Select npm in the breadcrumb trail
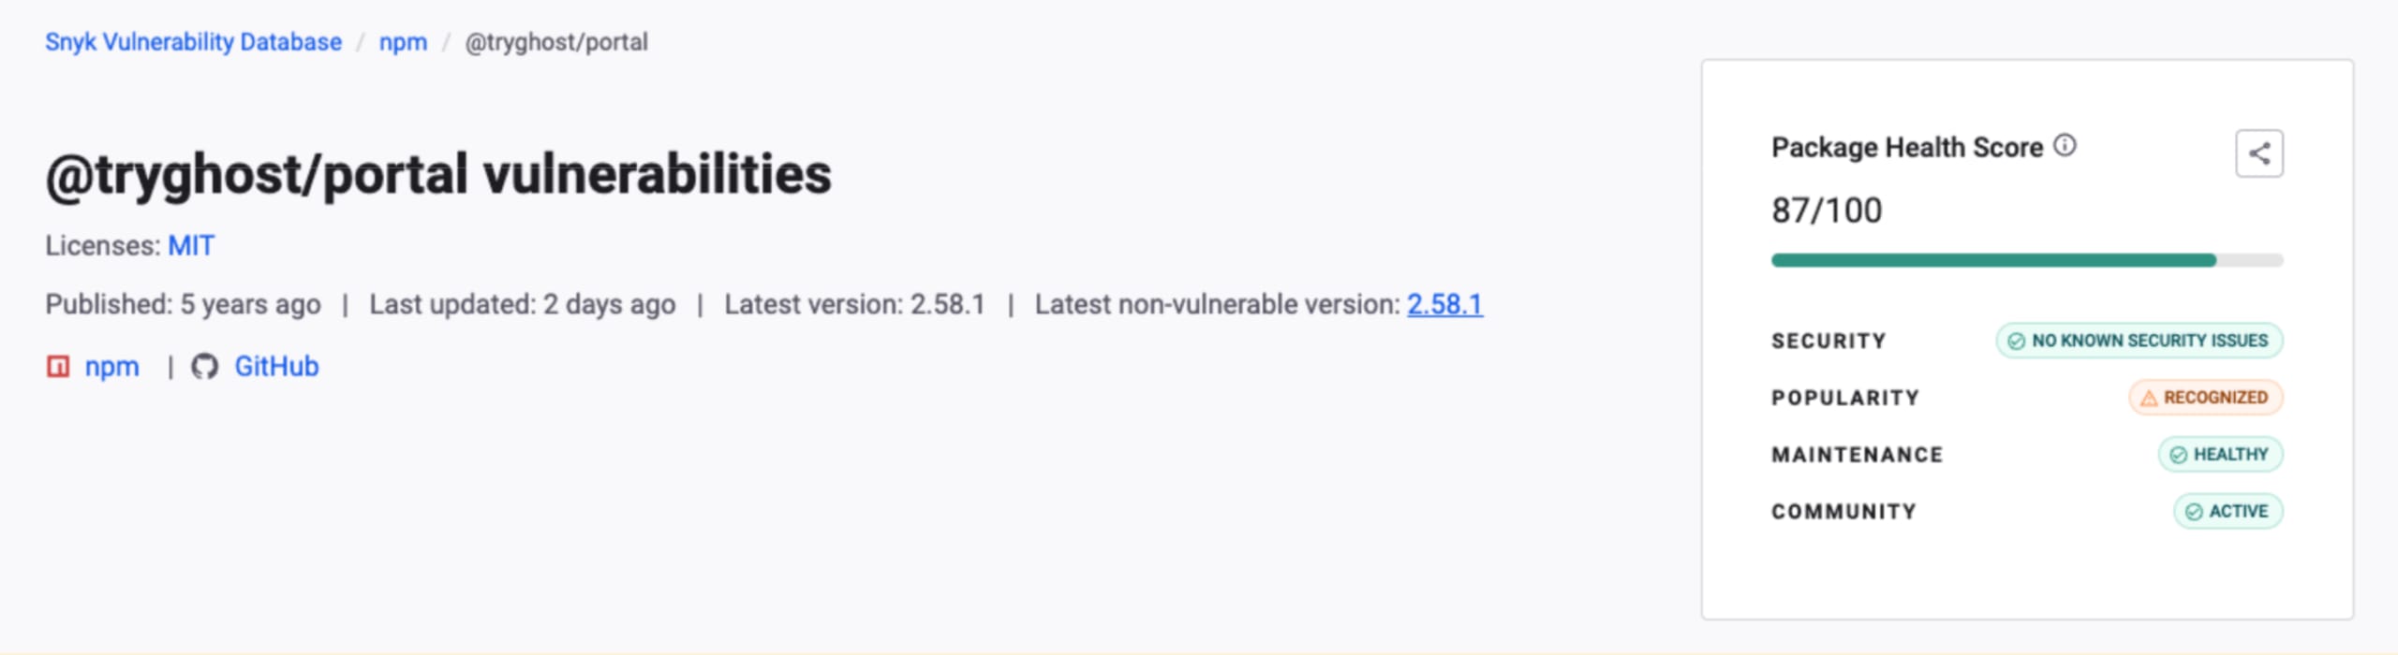Screen dimensions: 2398x655 tap(403, 41)
